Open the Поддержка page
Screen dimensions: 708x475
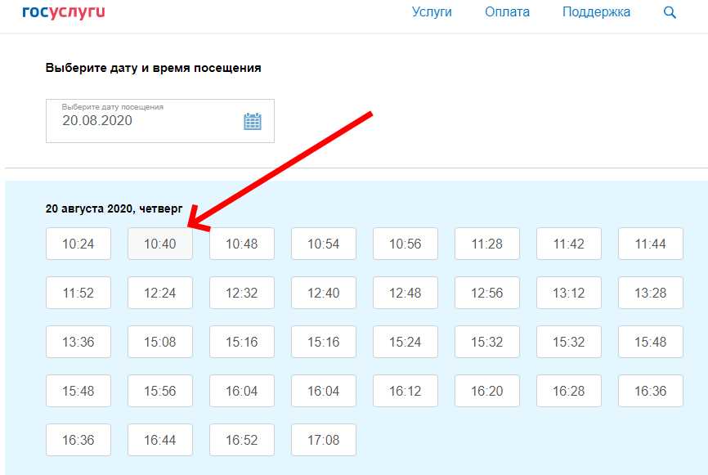596,12
